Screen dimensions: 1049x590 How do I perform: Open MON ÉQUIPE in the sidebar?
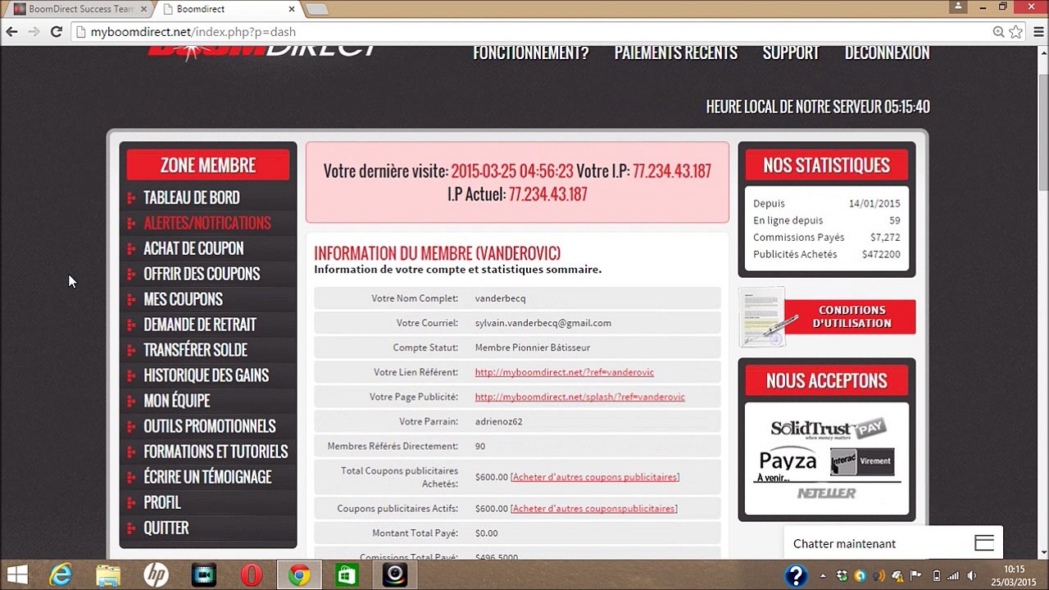coord(177,401)
